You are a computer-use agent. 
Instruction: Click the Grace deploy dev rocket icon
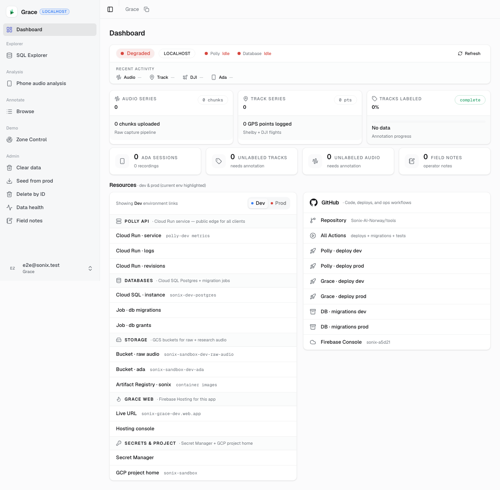[313, 281]
